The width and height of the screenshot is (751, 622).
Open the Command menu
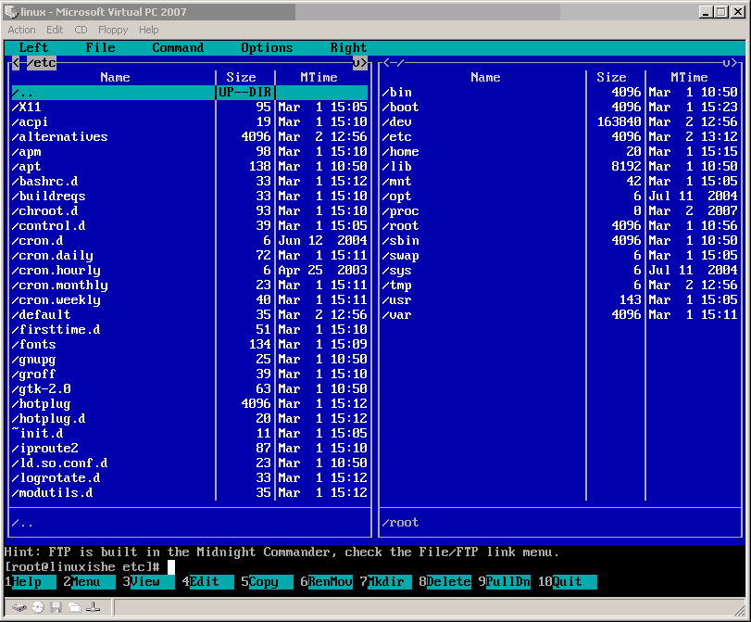(178, 47)
